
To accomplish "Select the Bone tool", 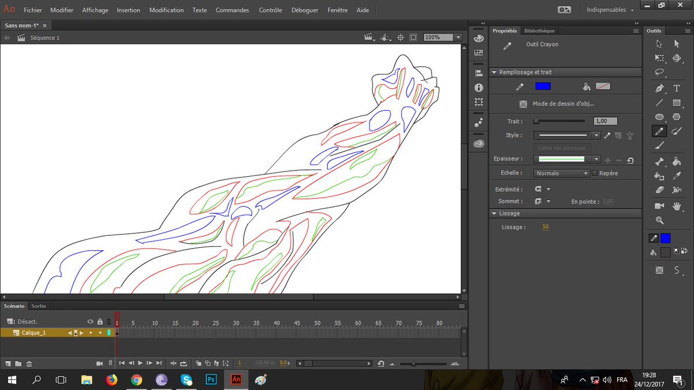I will coord(659,162).
